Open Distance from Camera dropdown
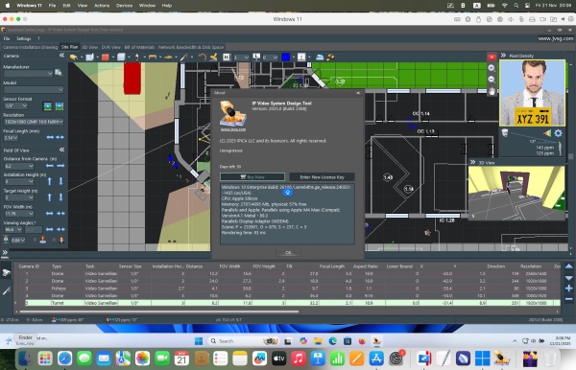This screenshot has height=370, width=576. [x=19, y=166]
